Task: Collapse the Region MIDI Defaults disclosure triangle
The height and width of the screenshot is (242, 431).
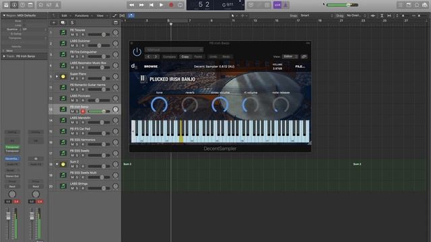Action: (4, 15)
